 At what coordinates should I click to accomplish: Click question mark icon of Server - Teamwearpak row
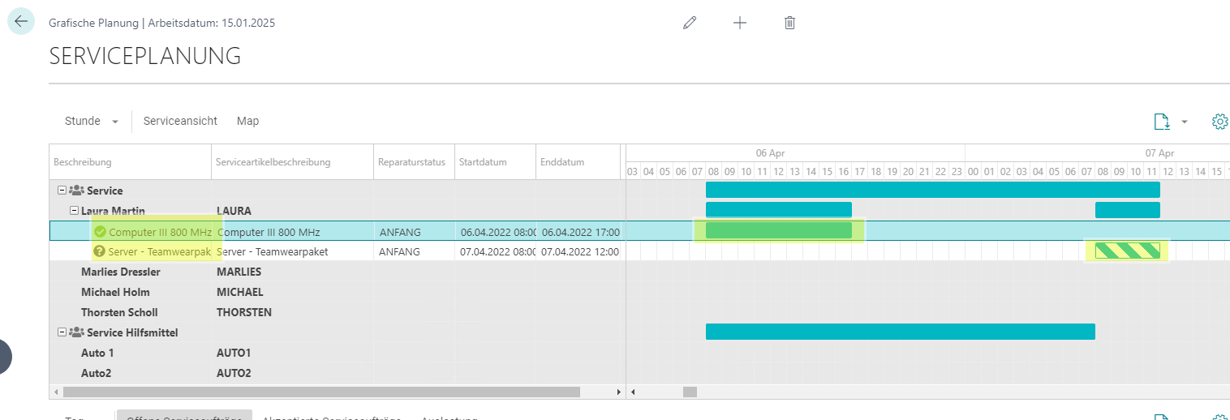pos(100,251)
